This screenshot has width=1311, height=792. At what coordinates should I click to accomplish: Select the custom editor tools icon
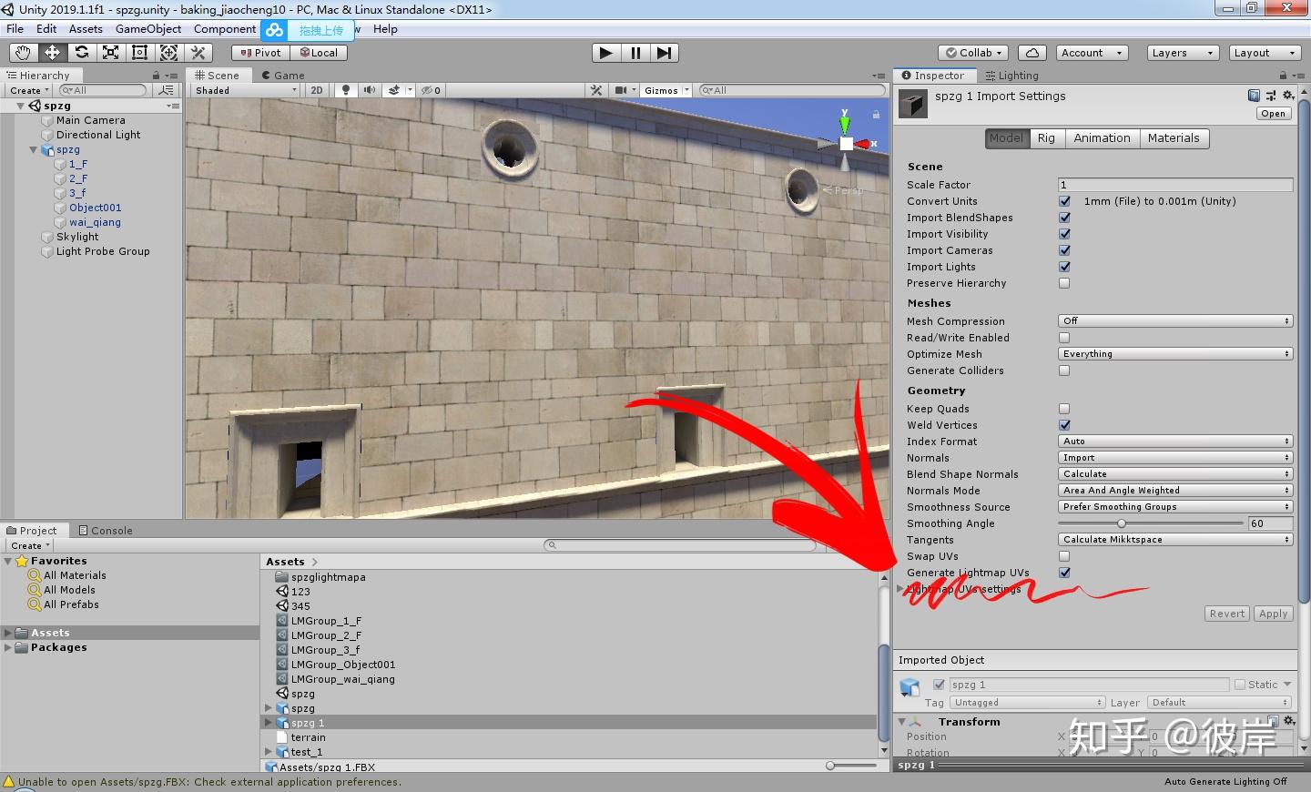198,53
